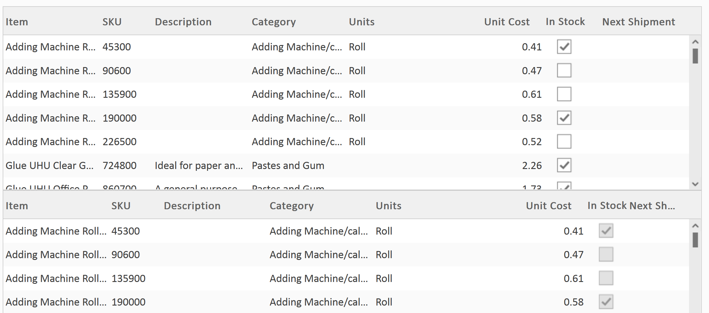This screenshot has height=313, width=709.
Task: Select the Glue UHU Clear row in top grid
Action: pos(49,165)
